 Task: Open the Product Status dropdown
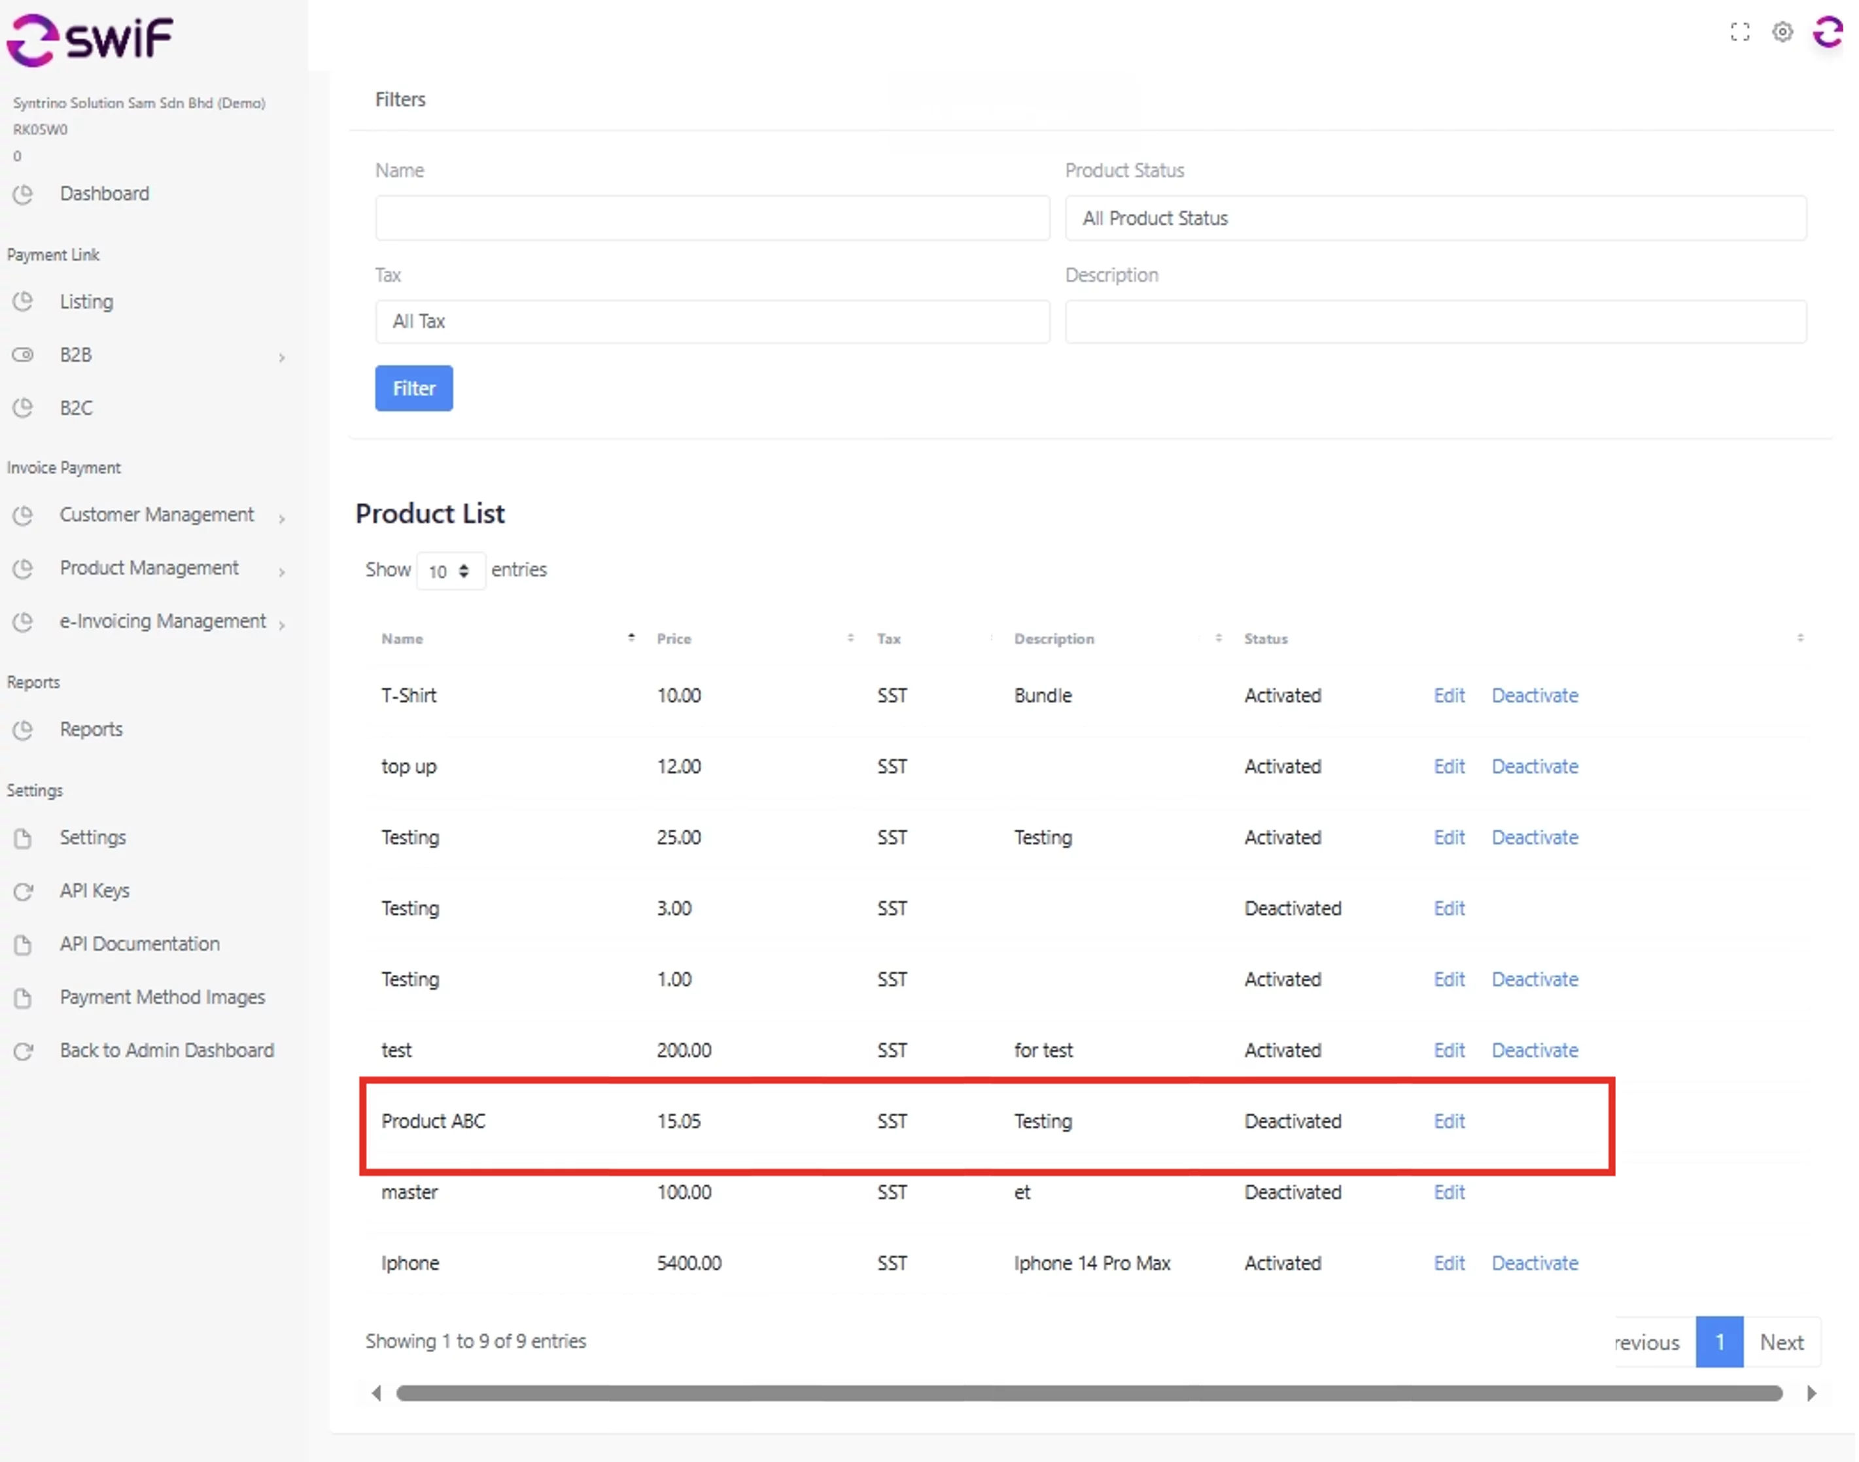[1435, 218]
